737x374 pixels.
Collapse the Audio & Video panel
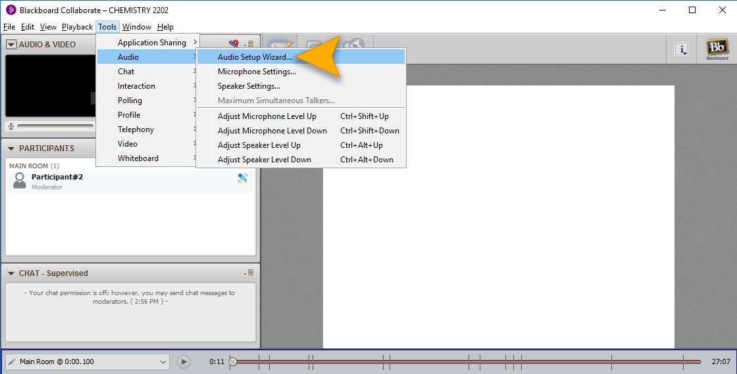click(11, 45)
